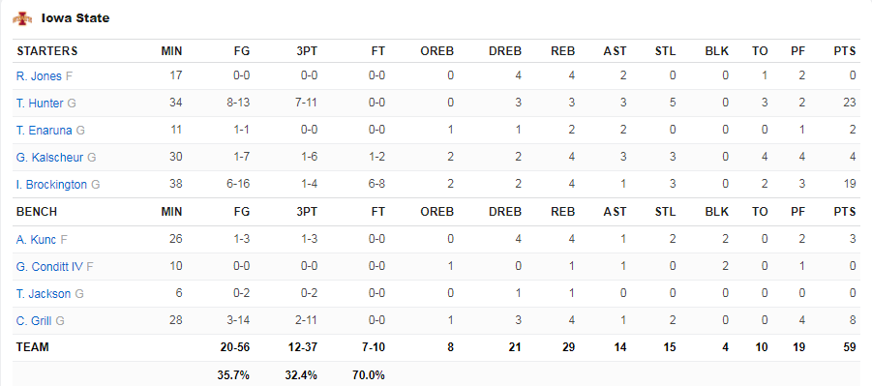Open A. Kunc player link
The height and width of the screenshot is (386, 872).
point(36,240)
